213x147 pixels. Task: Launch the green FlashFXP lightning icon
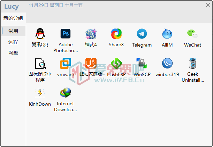(116, 63)
